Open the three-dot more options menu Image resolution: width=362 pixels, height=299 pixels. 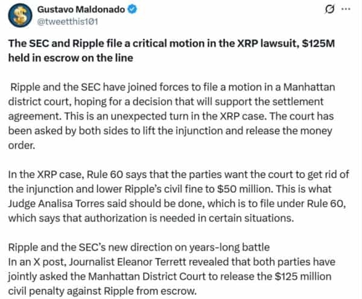[x=345, y=10]
